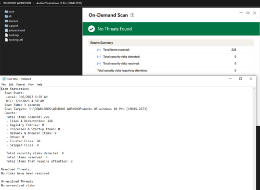This screenshot has width=260, height=190.
Task: Click 'Scan Statistics:' line in Notepad
Action: pyautogui.click(x=15, y=89)
